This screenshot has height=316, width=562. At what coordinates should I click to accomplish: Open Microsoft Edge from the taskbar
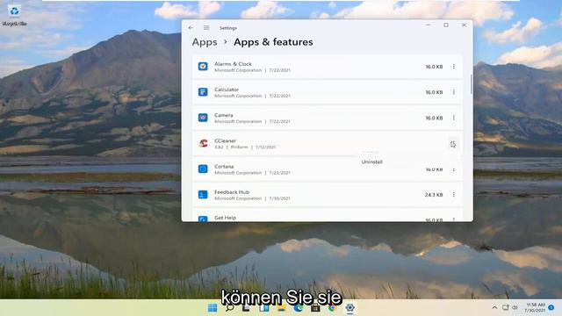pyautogui.click(x=299, y=308)
